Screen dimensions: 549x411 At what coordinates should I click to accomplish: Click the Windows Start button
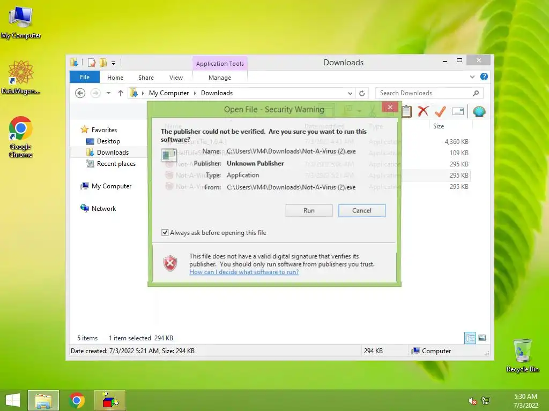coord(13,400)
